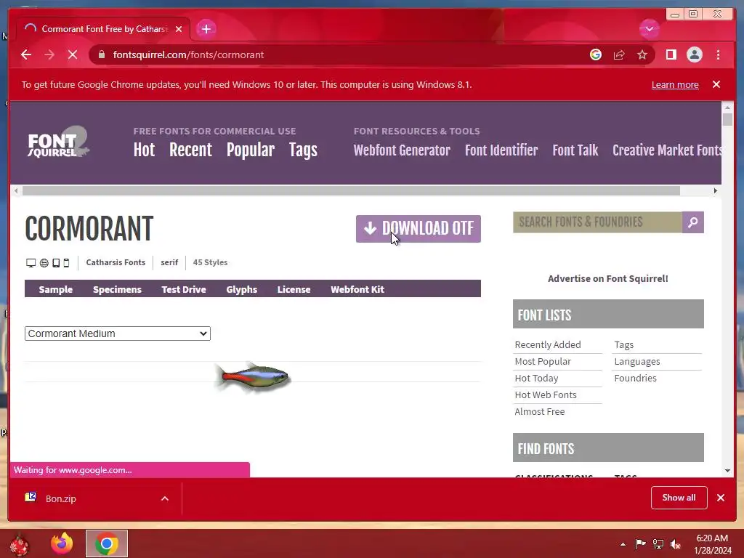Screen dimensions: 744x558
Task: Close the downloads bar
Action: [x=721, y=498]
